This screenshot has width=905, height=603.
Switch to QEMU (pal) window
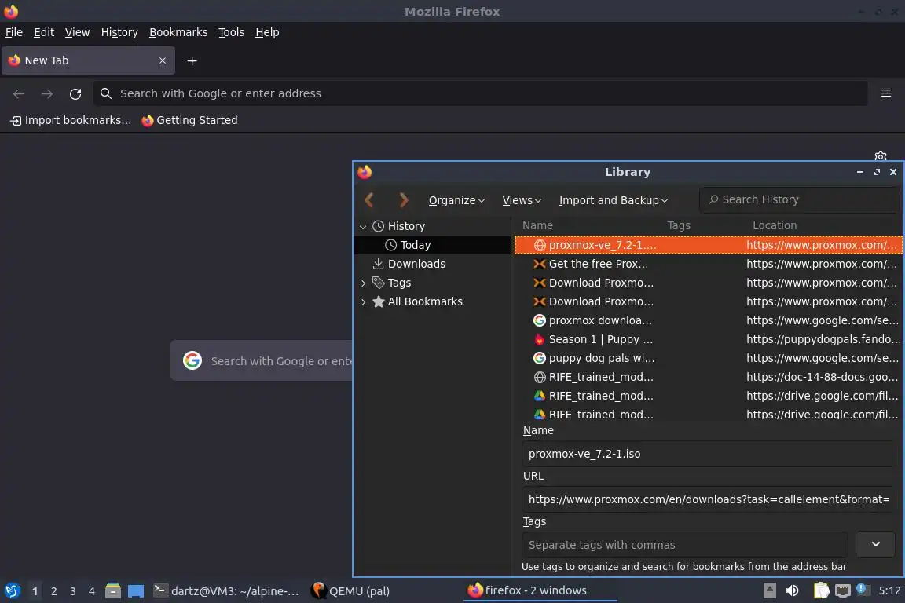coord(350,591)
